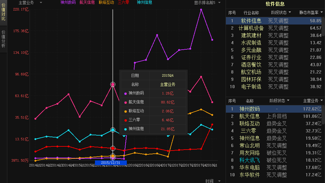Select 联络互动 in the stock list

tap(274, 123)
